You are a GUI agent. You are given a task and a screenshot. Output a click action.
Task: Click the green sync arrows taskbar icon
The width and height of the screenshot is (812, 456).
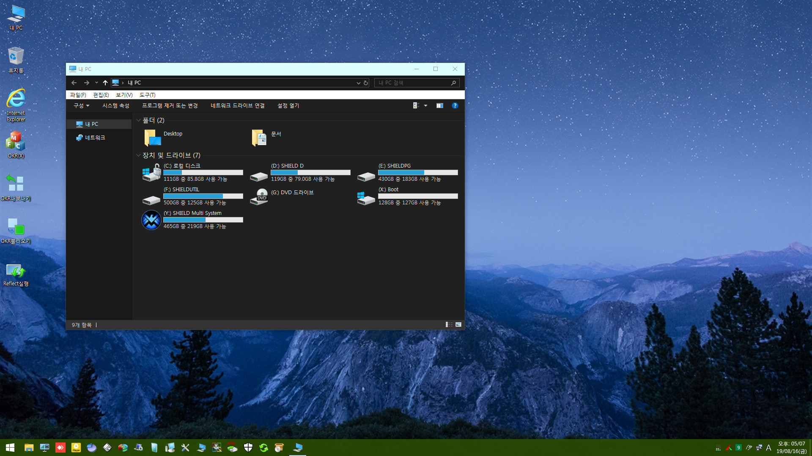pyautogui.click(x=264, y=448)
